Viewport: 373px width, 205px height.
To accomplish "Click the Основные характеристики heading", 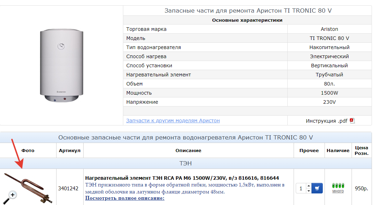I will [x=247, y=20].
